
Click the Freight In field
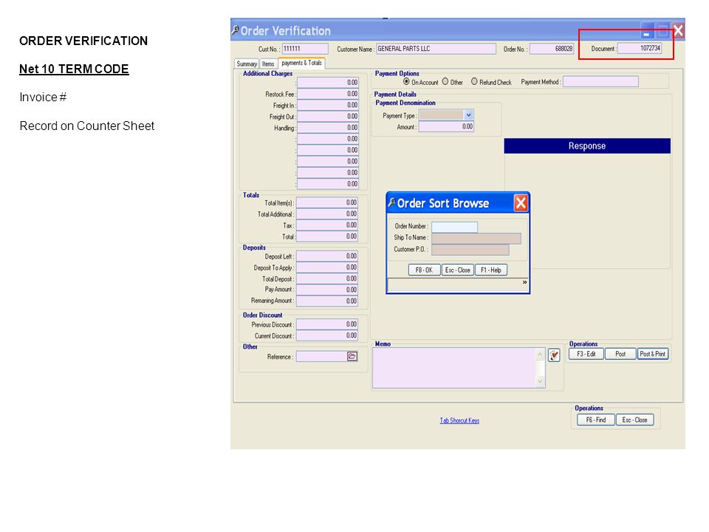(x=328, y=105)
